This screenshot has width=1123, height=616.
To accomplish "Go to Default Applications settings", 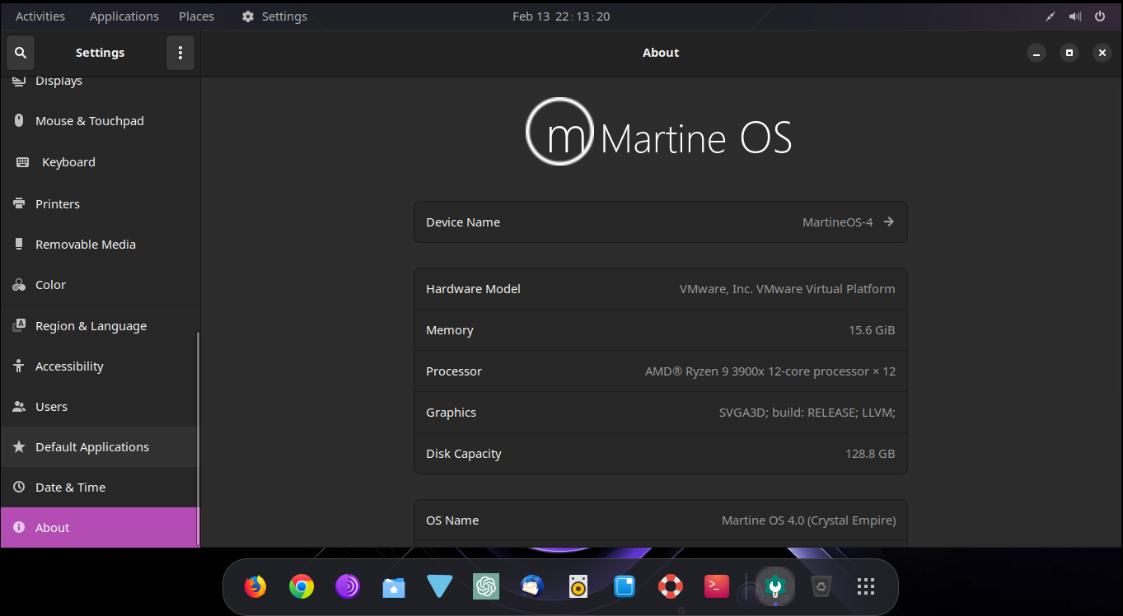I will tap(92, 447).
